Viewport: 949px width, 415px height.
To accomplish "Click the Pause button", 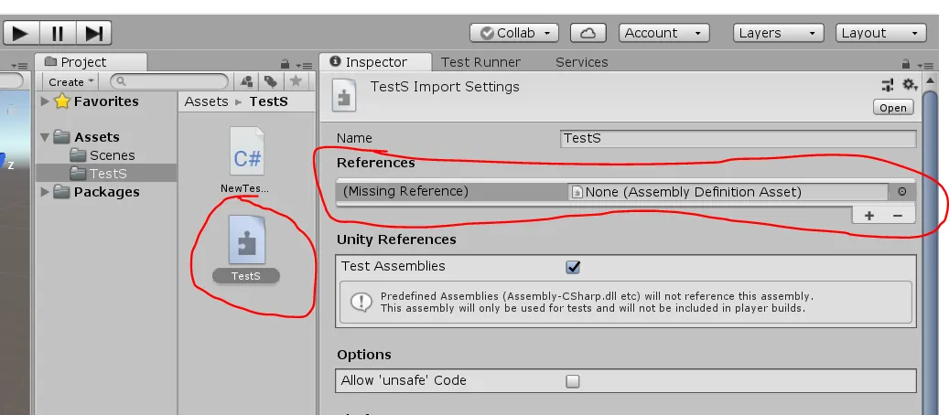I will [x=57, y=33].
